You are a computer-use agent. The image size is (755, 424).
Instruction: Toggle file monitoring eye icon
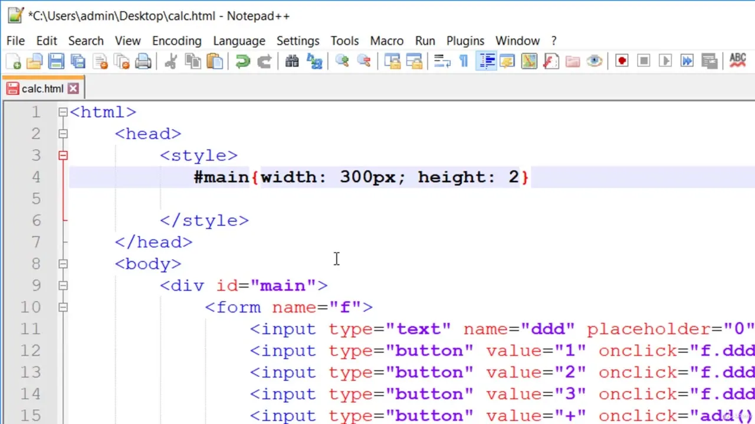click(x=594, y=61)
